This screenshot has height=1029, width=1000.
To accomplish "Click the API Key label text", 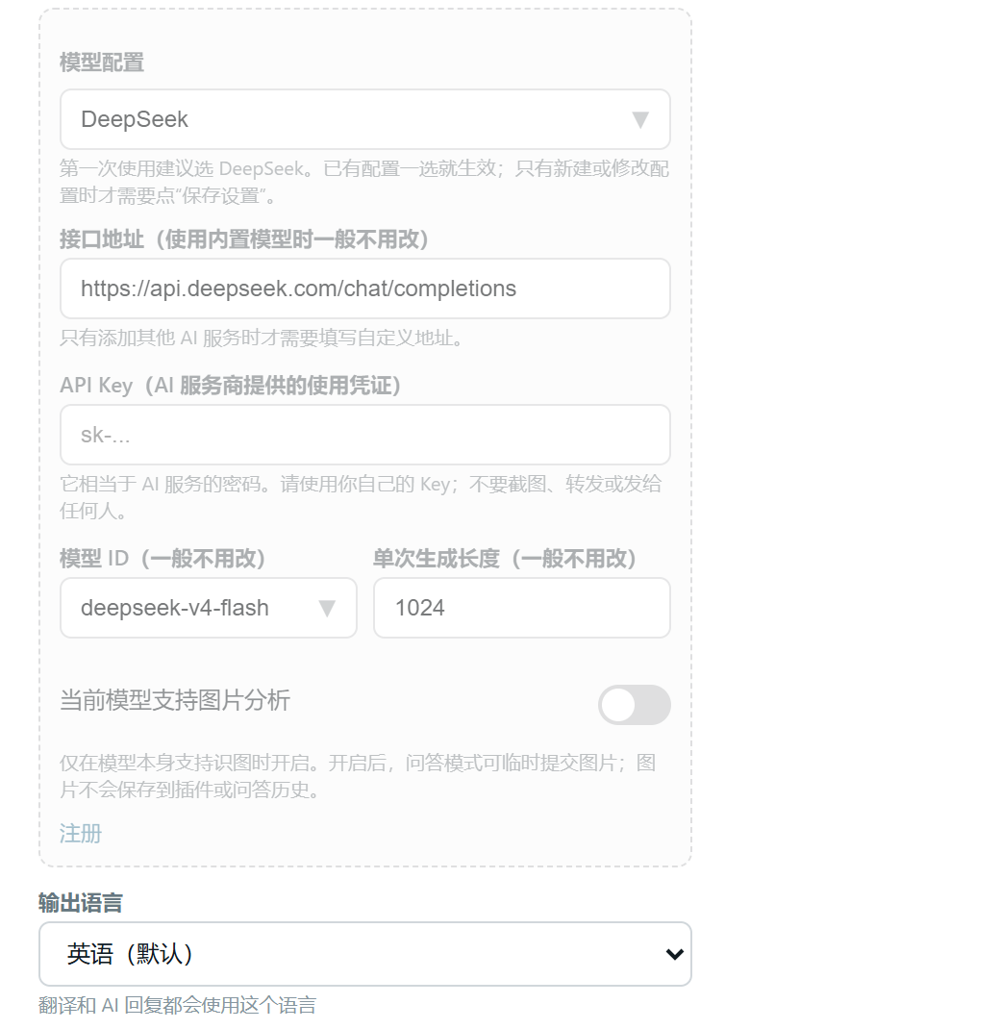I will [231, 386].
